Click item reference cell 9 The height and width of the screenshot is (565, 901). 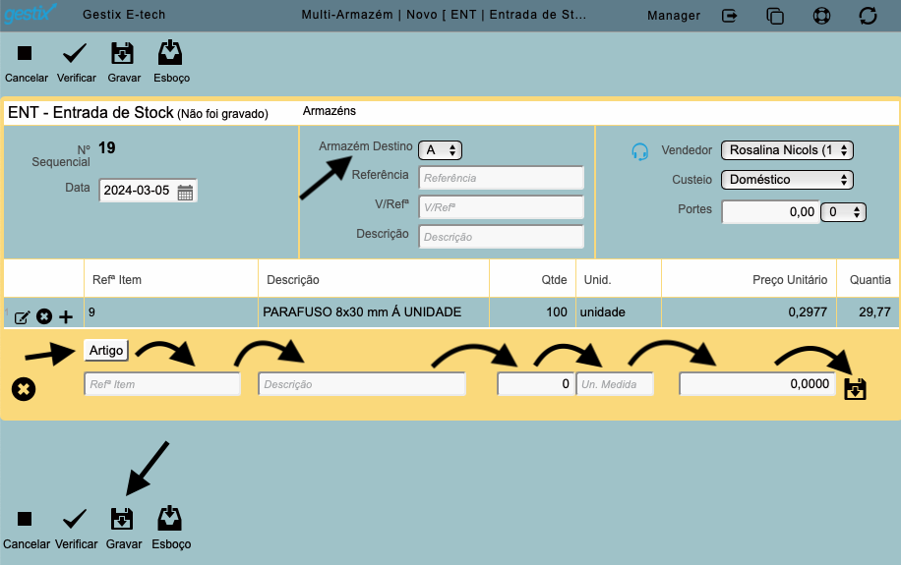pos(91,311)
